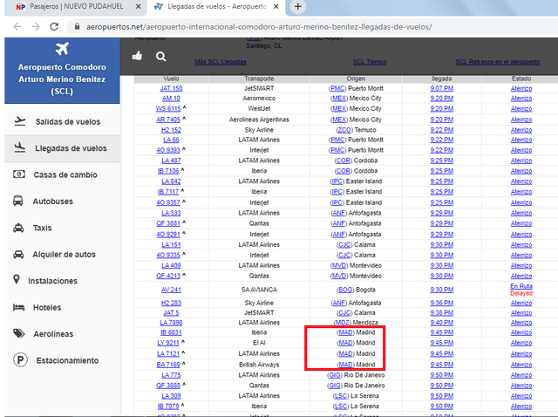Open Llegadas de vuelos menu item
Screen dimensions: 558x417
tap(62, 148)
